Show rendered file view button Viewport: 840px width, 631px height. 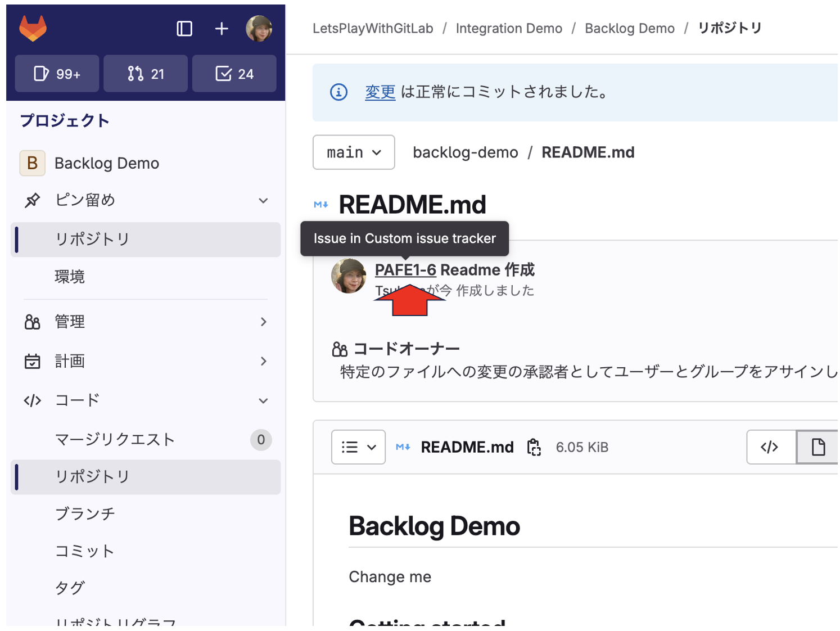pos(818,447)
